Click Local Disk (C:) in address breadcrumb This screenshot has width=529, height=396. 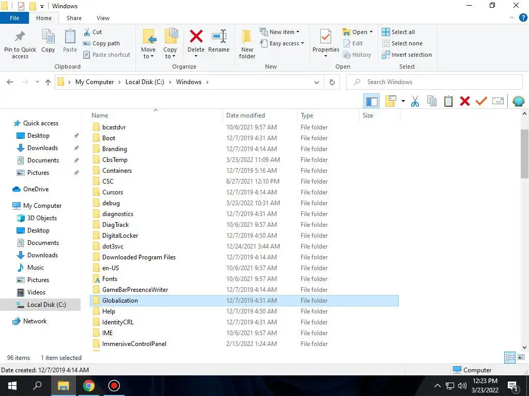pyautogui.click(x=145, y=82)
